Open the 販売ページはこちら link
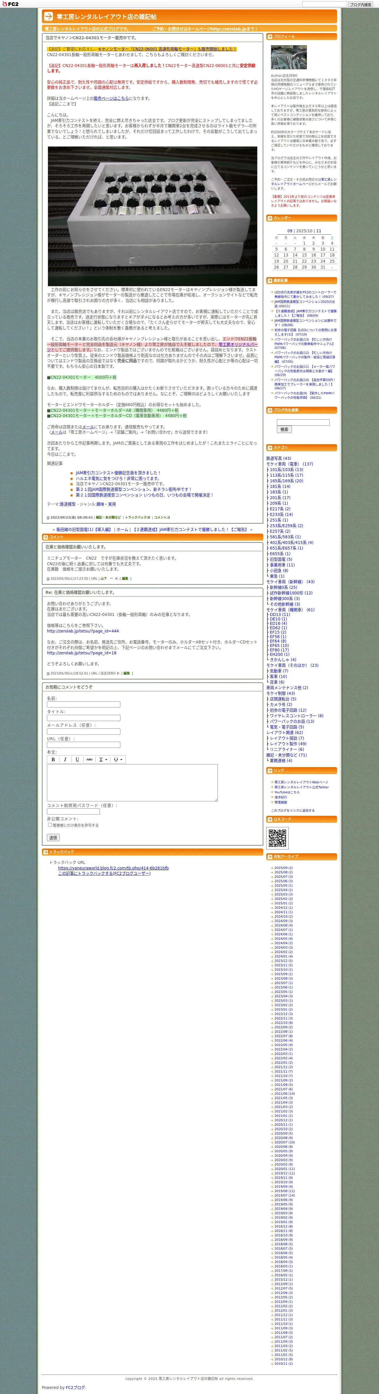Viewport: 379px width, 1394px height. (x=111, y=99)
